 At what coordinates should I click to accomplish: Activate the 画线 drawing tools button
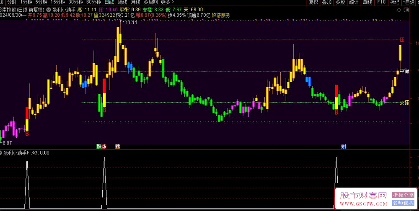tap(367, 3)
